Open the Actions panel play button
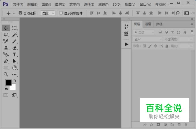Screen dimensions: 196x129 127,44
